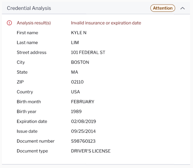Select document number S98760123

[x=83, y=141]
